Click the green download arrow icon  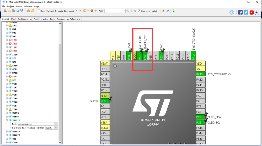(x=174, y=11)
